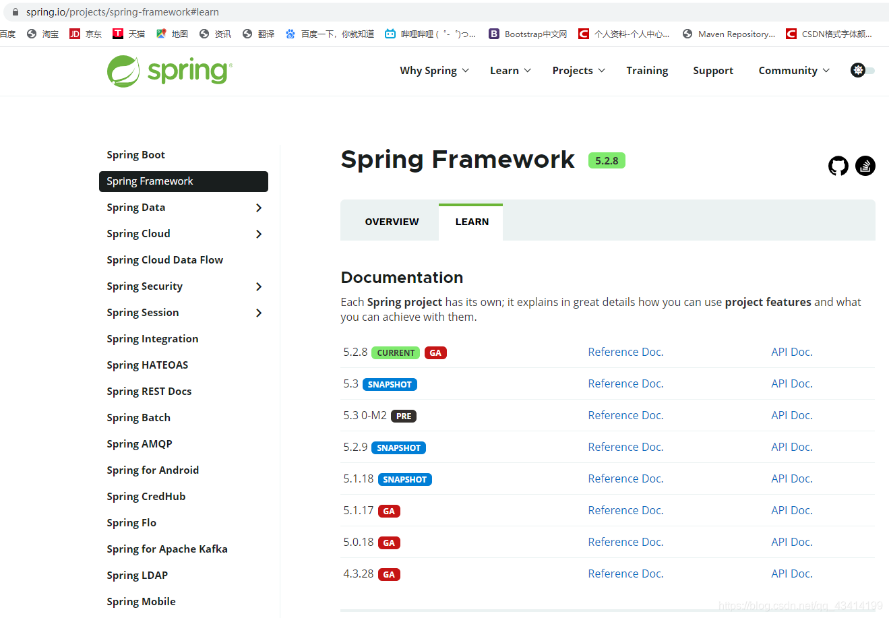Open Reference Doc. for 5.1.18
The image size is (889, 618).
click(x=625, y=478)
